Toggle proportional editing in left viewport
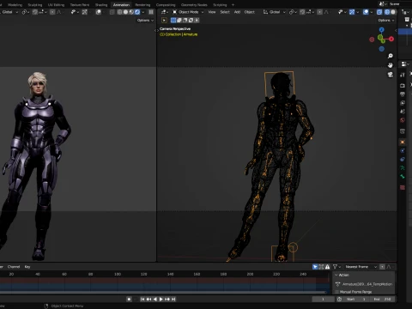 coord(52,12)
